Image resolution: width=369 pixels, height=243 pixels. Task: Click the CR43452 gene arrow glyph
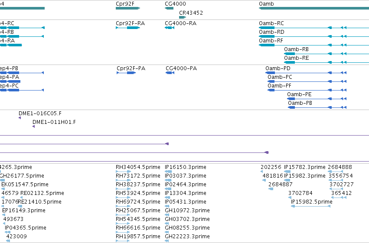click(x=183, y=17)
